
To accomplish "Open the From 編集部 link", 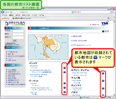I will click(12, 70).
